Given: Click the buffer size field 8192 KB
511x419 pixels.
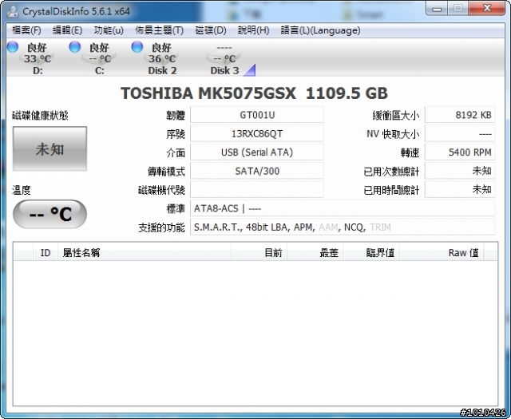Looking at the screenshot, I should 460,115.
